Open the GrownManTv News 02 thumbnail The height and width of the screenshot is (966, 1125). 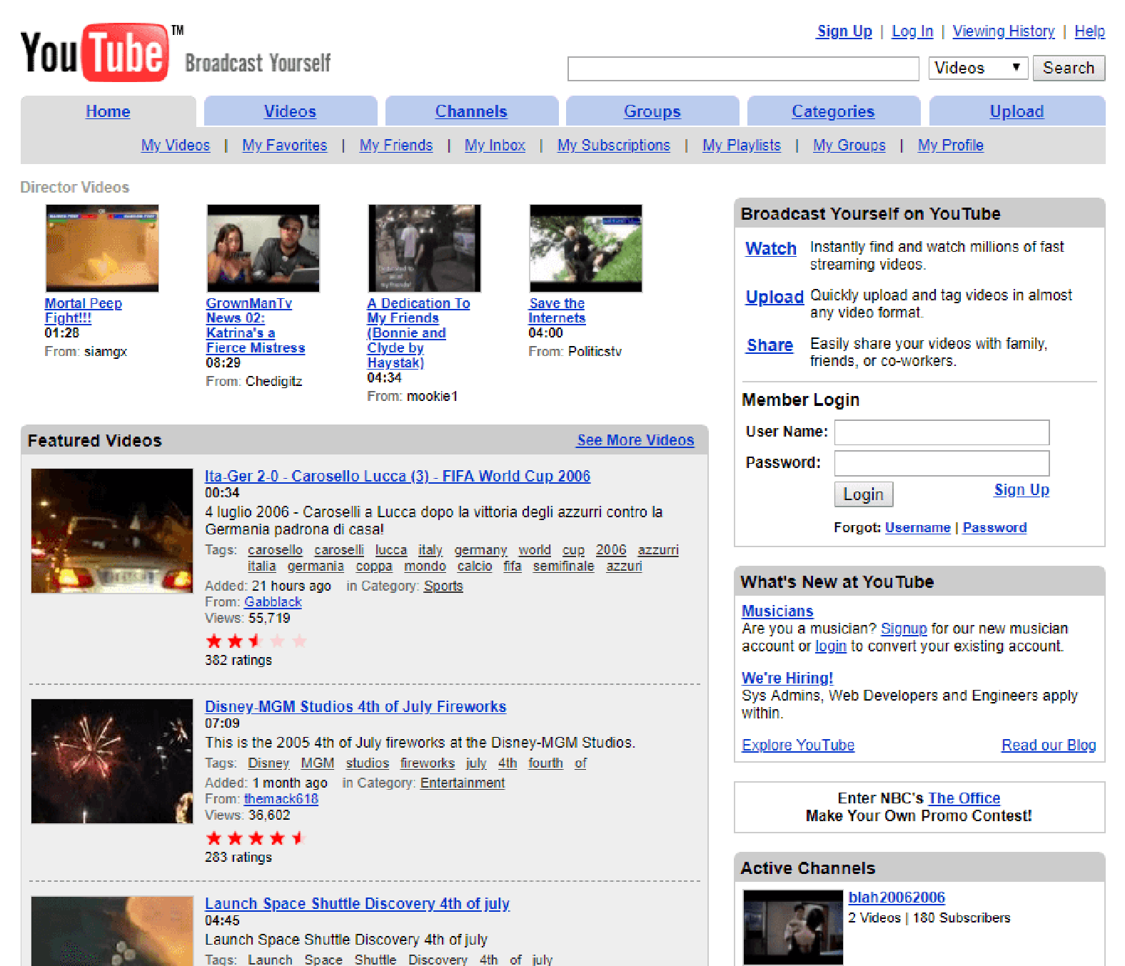pos(263,248)
